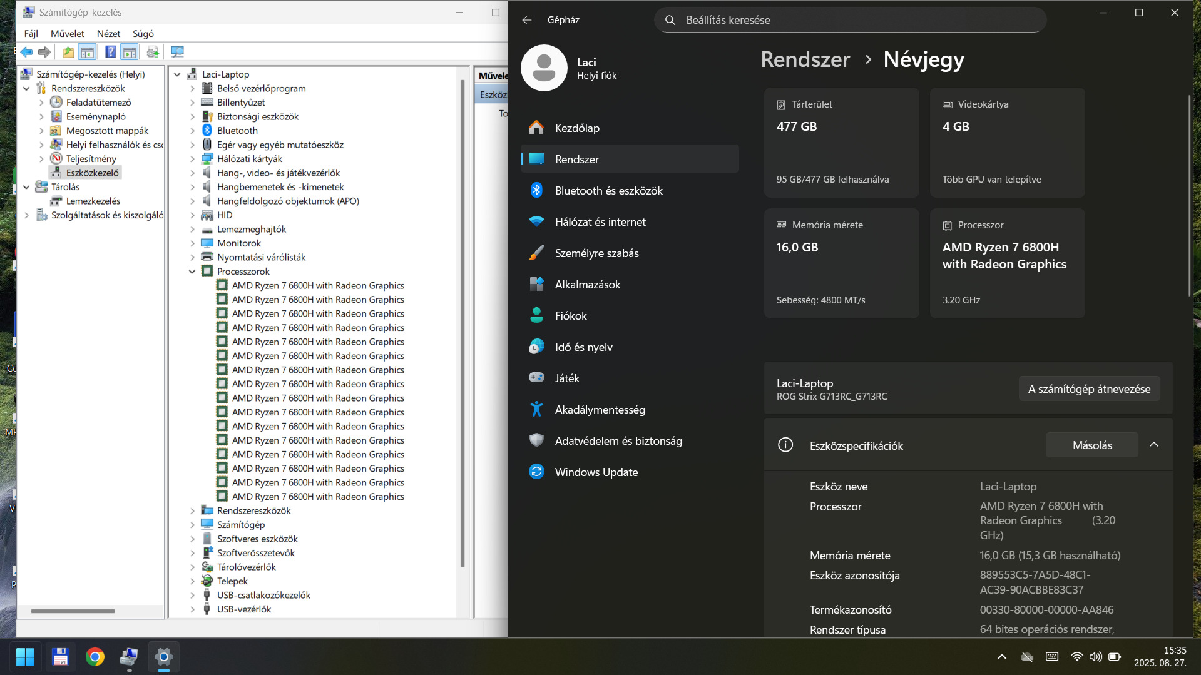Open Idő és nyelv settings page
This screenshot has width=1201, height=675.
point(630,347)
